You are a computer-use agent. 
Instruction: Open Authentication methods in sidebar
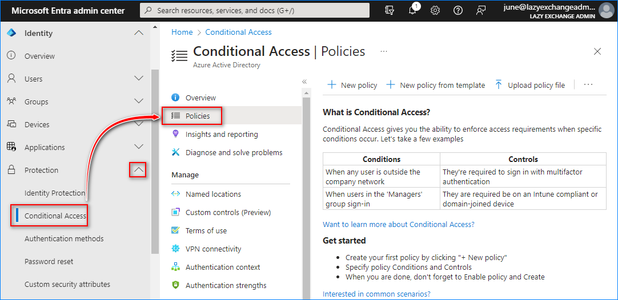pyautogui.click(x=64, y=238)
